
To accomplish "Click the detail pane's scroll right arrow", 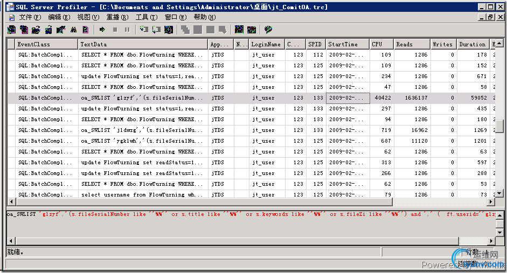I will pyautogui.click(x=491, y=241).
